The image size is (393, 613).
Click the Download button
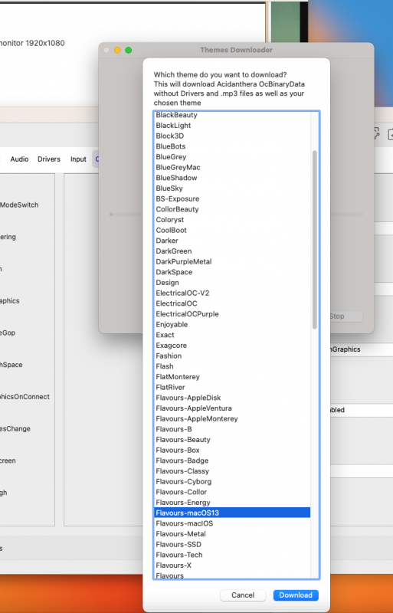[296, 595]
